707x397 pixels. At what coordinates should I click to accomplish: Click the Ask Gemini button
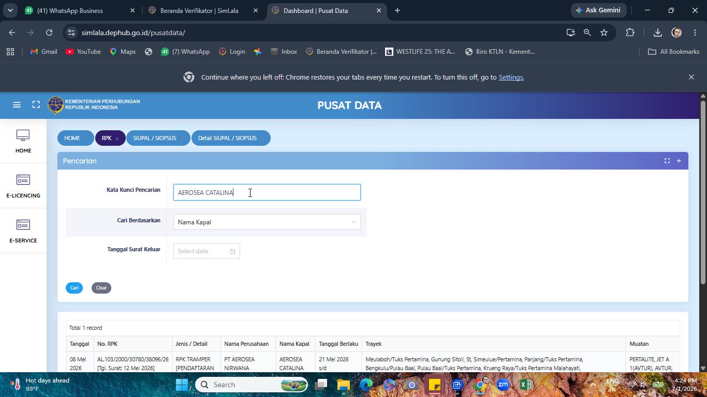tap(599, 10)
